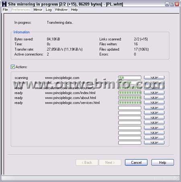Click the Help button at bottom right
Viewport: 181px width, 182px height.
pyautogui.click(x=162, y=162)
